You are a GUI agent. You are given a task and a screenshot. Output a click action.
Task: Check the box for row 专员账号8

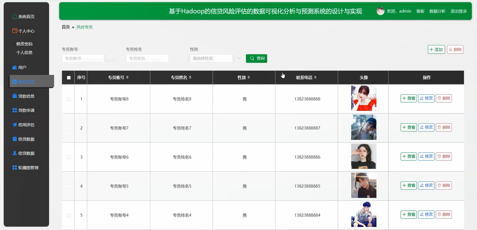(69, 99)
